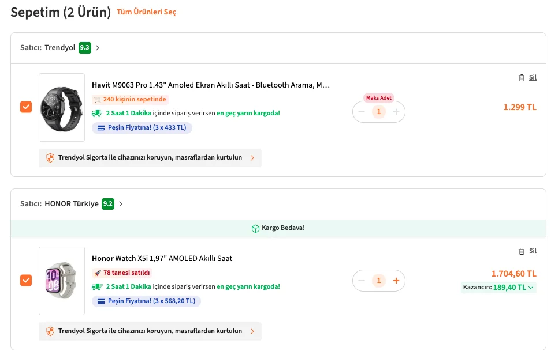
Task: Click the 1.704,60 TL price
Action: click(514, 274)
